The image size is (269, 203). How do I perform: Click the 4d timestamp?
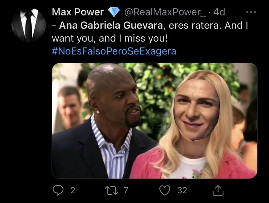219,12
